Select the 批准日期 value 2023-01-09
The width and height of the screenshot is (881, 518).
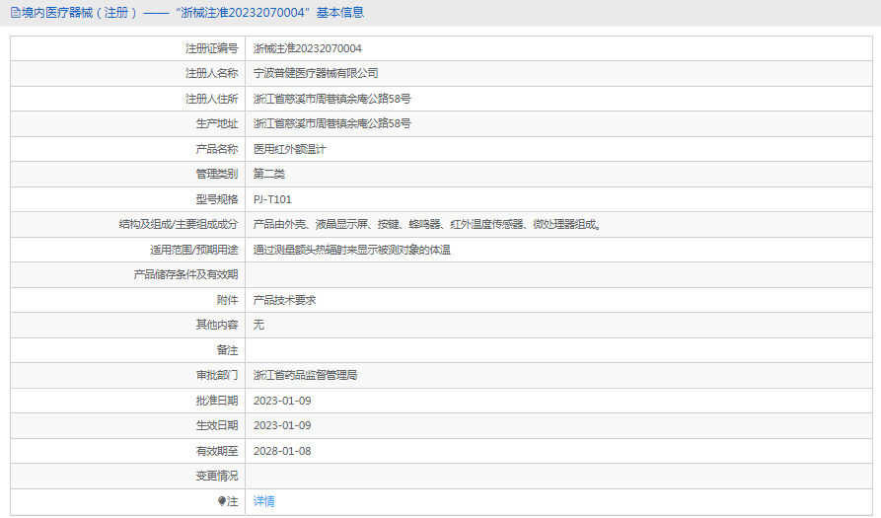[282, 401]
